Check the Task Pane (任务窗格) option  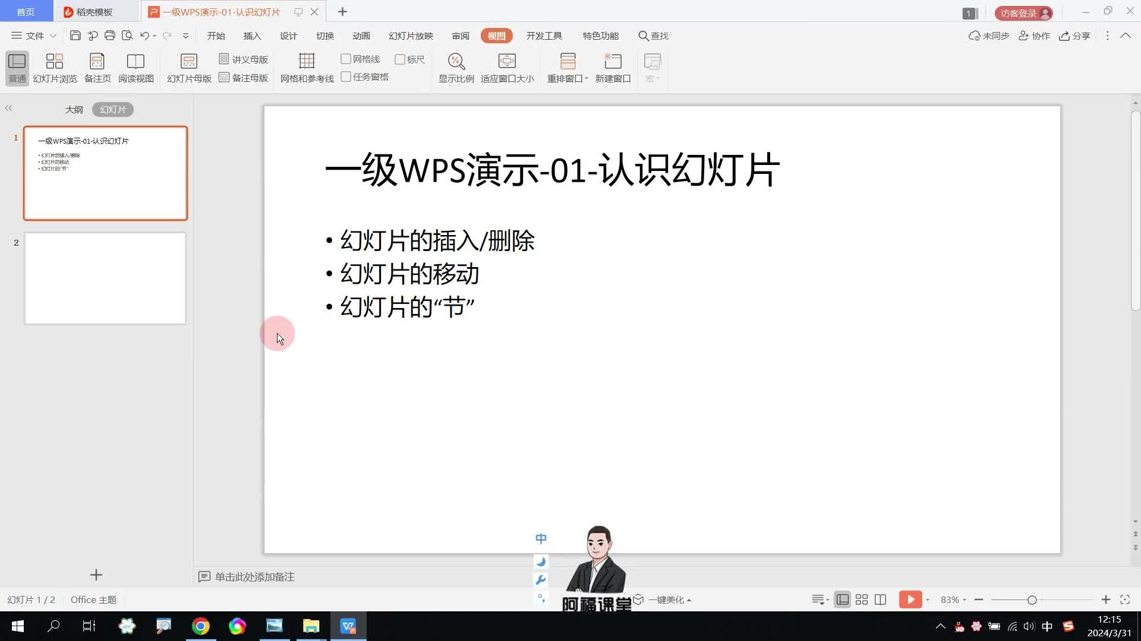[x=346, y=77]
